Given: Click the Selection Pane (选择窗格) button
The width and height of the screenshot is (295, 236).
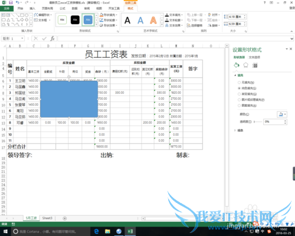Looking at the screenshot, I should pyautogui.click(x=195, y=25).
